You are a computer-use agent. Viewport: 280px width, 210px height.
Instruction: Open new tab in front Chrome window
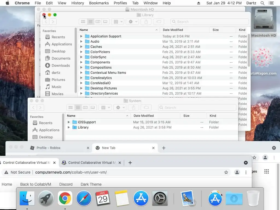coord(130,163)
